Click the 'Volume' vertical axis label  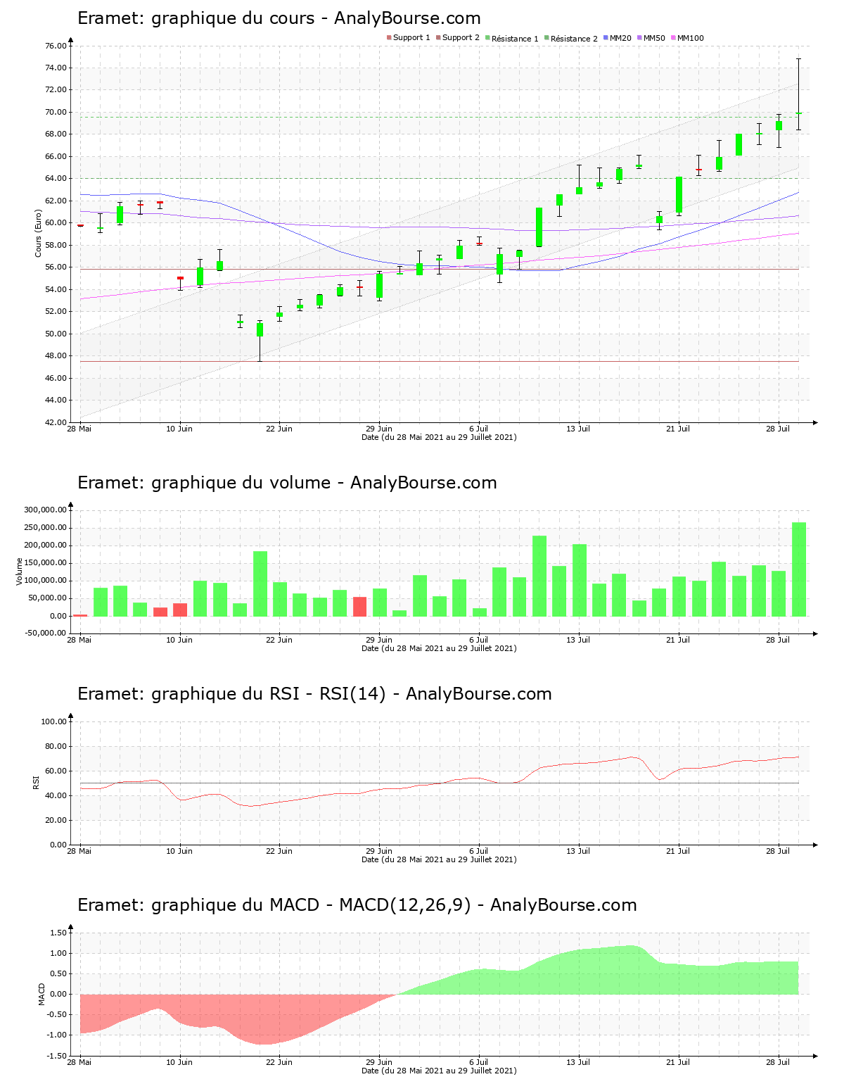(20, 572)
